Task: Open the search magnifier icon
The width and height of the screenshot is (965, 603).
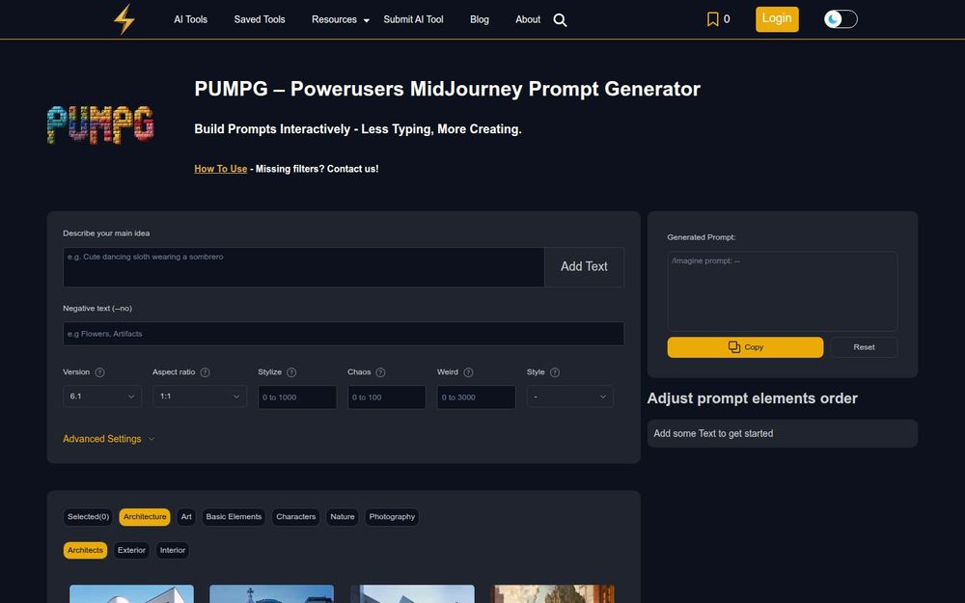Action: click(x=560, y=19)
